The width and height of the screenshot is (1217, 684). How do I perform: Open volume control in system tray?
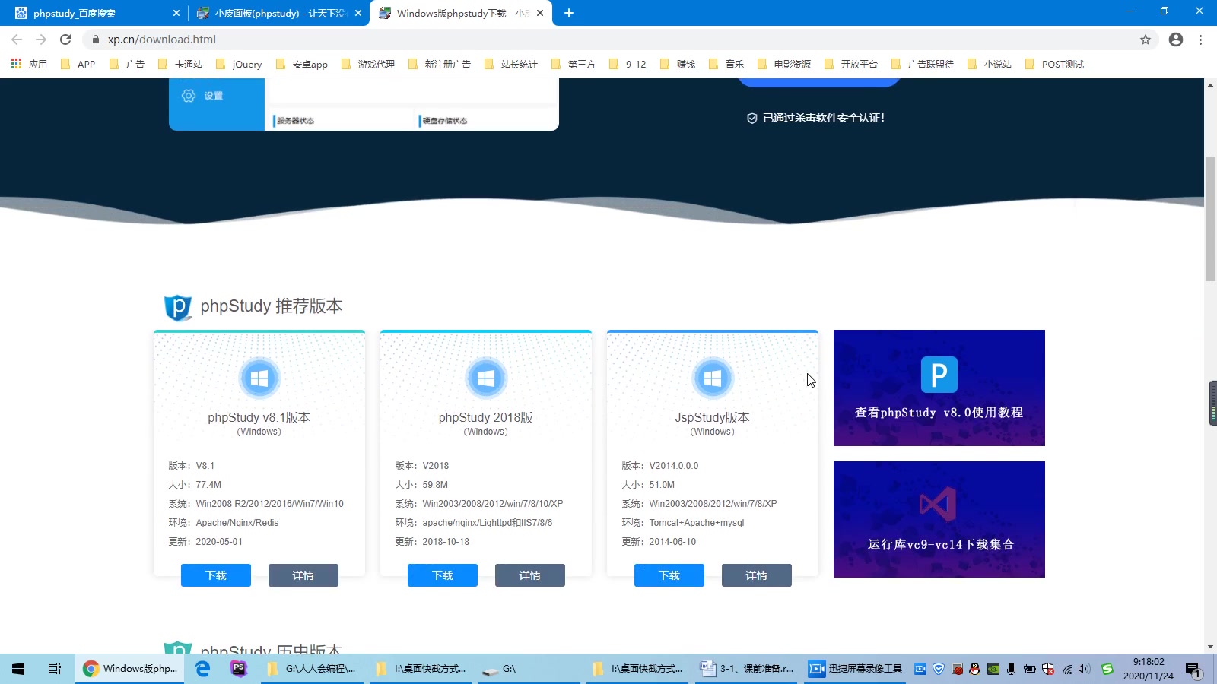[1084, 669]
